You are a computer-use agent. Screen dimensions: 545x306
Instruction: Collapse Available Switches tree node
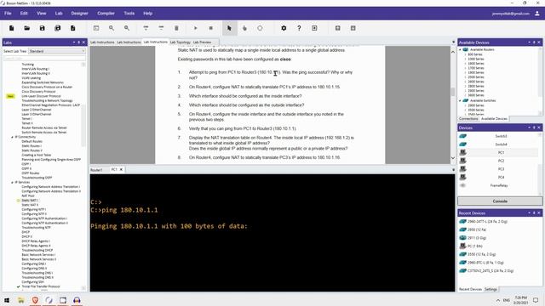(x=460, y=100)
